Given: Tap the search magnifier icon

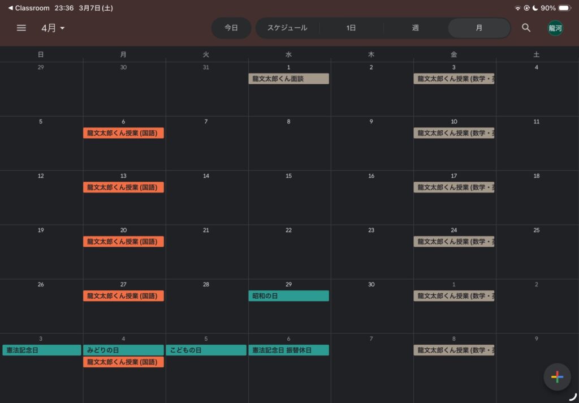Looking at the screenshot, I should (526, 28).
